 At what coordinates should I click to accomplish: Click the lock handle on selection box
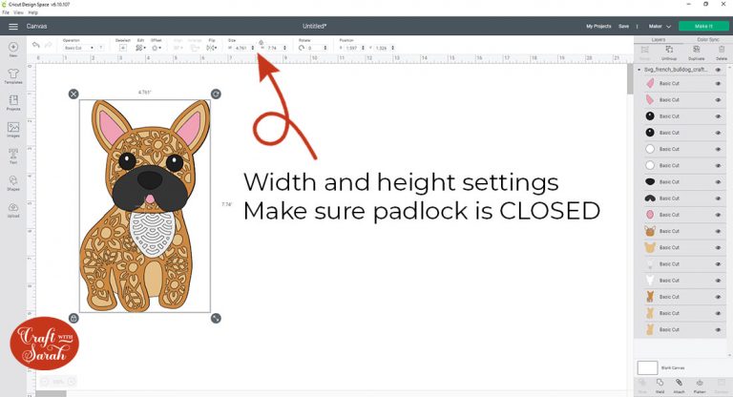pos(73,318)
